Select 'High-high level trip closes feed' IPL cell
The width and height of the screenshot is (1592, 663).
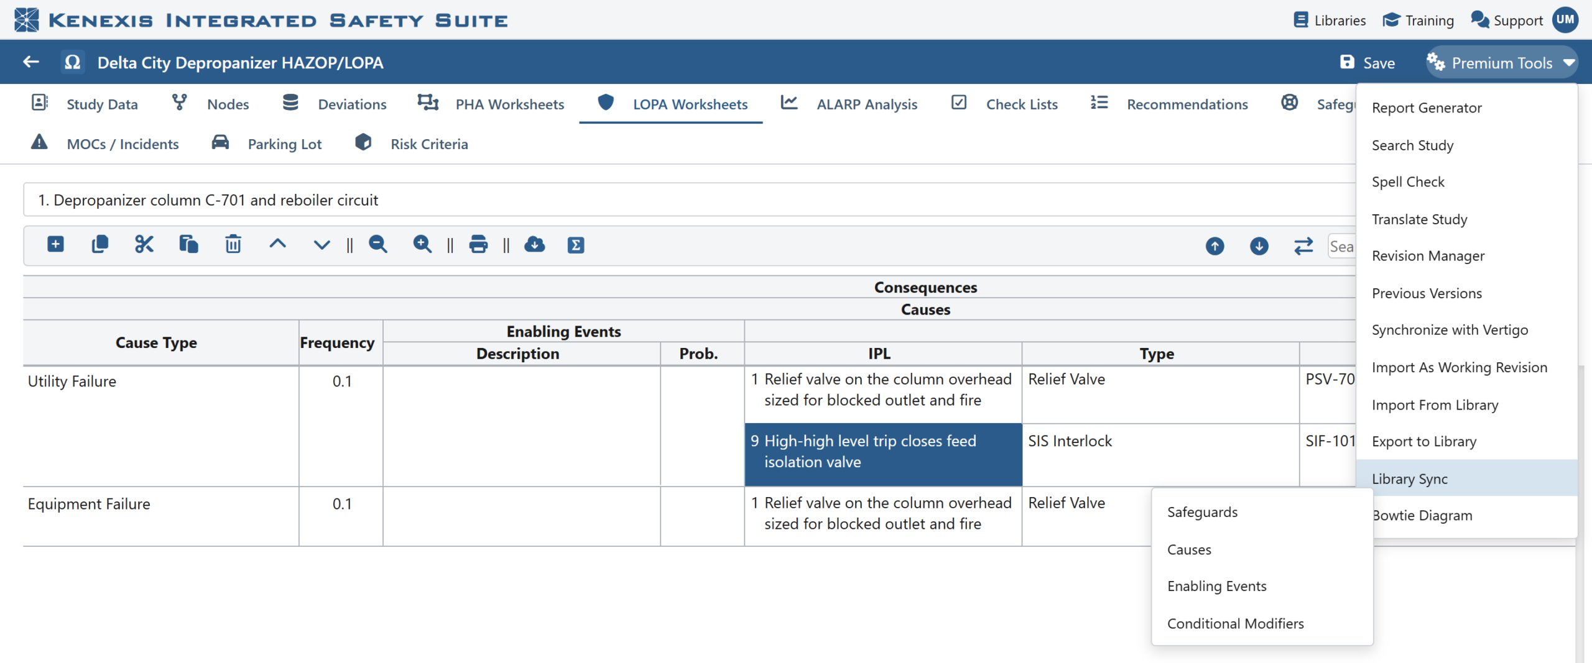[883, 455]
